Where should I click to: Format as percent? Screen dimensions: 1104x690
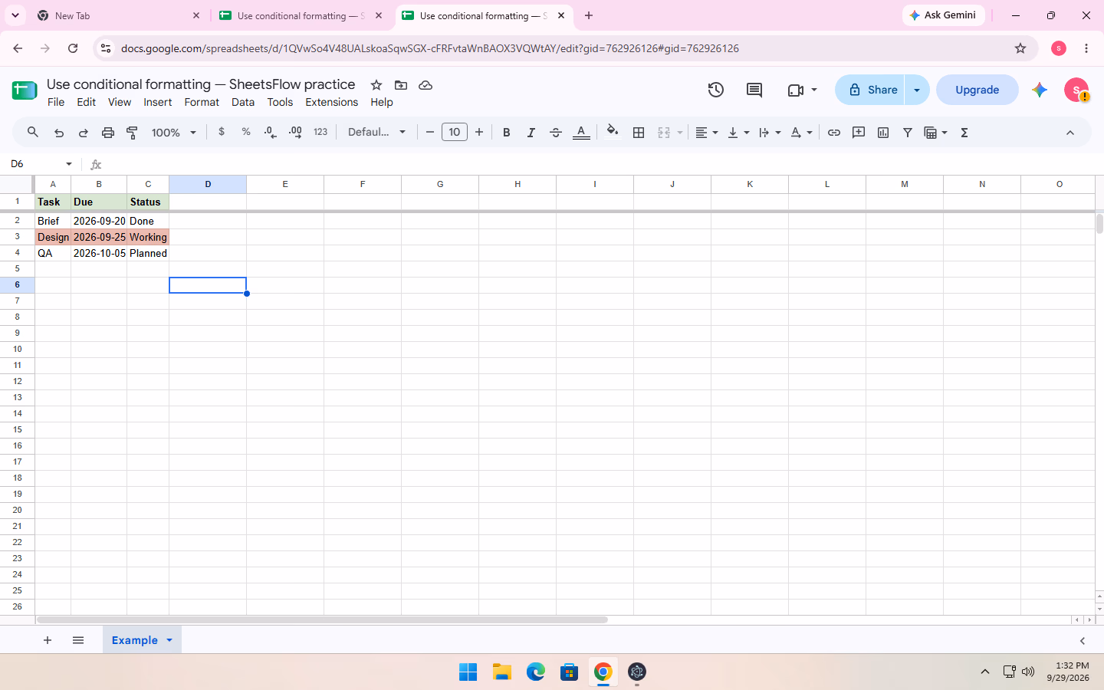(x=246, y=132)
